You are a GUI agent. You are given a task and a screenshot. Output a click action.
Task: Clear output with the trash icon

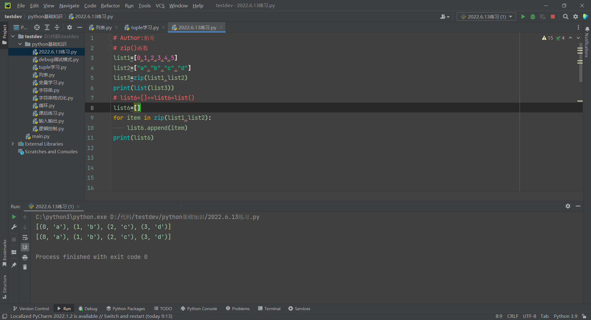[25, 267]
